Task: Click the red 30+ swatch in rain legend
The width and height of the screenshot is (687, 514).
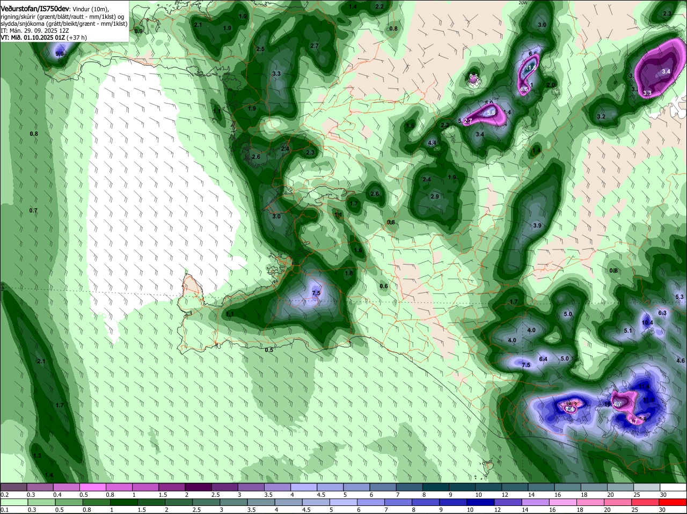Action: click(673, 502)
